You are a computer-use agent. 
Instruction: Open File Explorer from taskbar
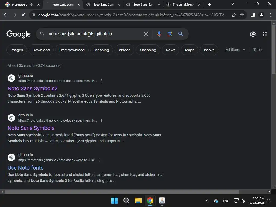tap(138, 201)
